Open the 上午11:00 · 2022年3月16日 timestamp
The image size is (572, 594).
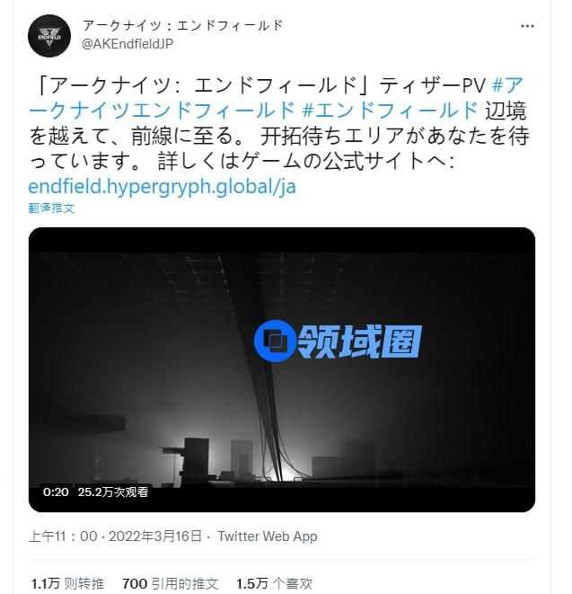point(116,536)
